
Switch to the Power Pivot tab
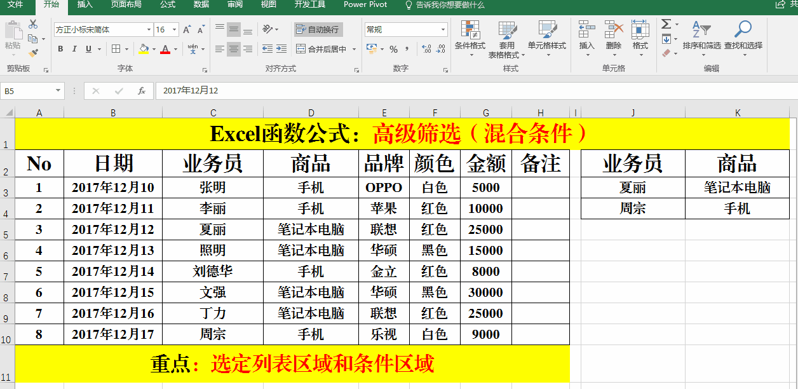pos(365,4)
